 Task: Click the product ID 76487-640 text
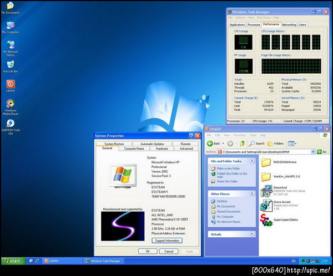pos(168,197)
